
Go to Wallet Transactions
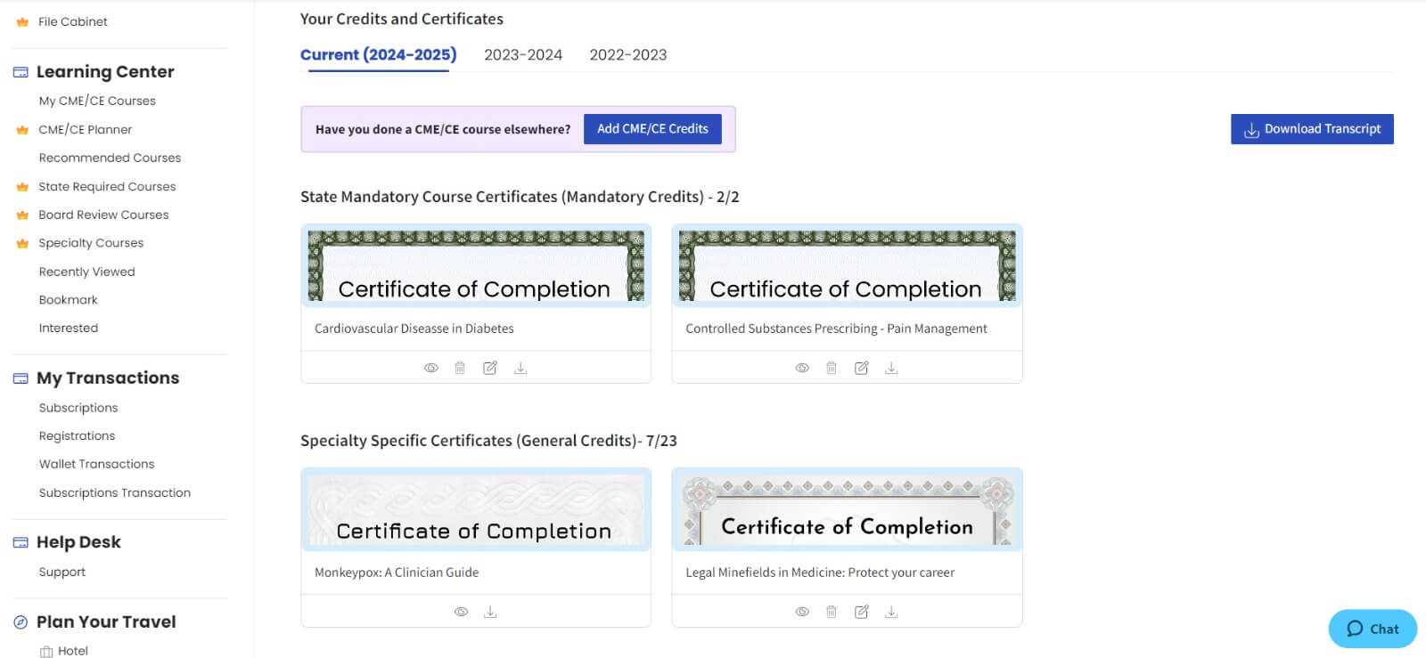[x=96, y=464]
